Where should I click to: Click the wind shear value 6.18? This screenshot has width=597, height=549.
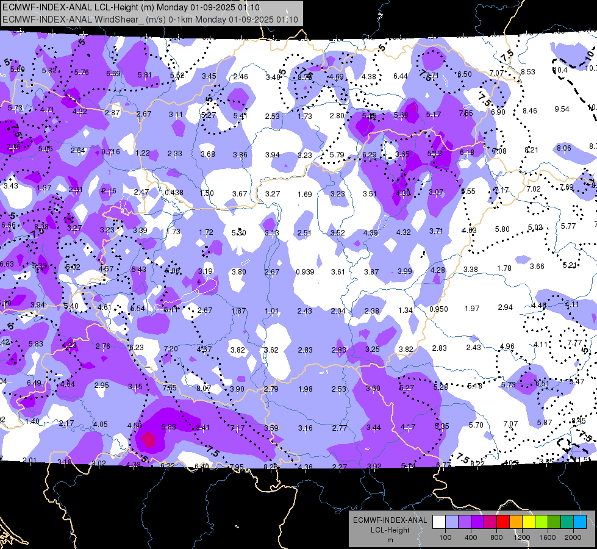point(467,152)
